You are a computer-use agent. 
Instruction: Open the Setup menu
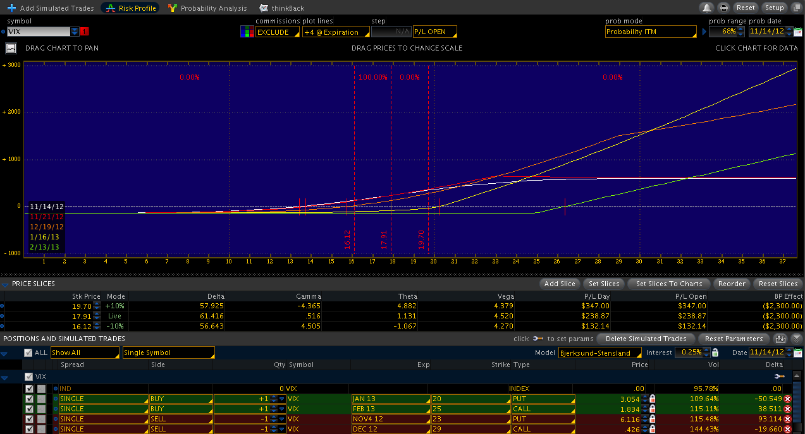pos(775,8)
